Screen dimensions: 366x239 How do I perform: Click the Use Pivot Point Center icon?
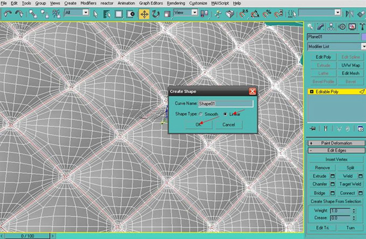click(x=205, y=14)
